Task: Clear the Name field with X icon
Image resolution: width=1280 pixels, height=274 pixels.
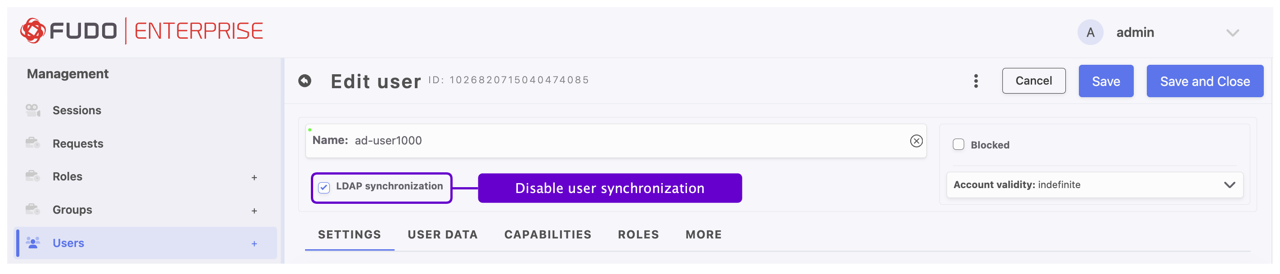Action: 916,141
